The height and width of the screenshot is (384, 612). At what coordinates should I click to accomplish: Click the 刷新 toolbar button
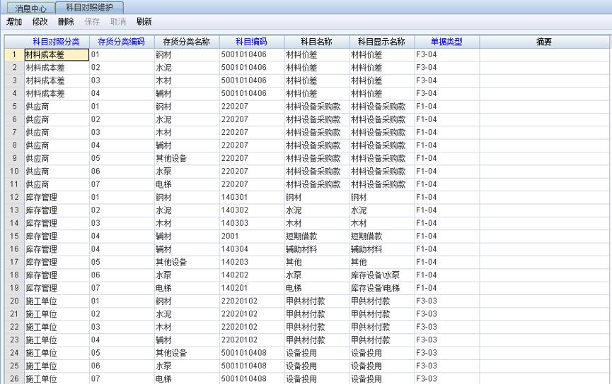[144, 22]
